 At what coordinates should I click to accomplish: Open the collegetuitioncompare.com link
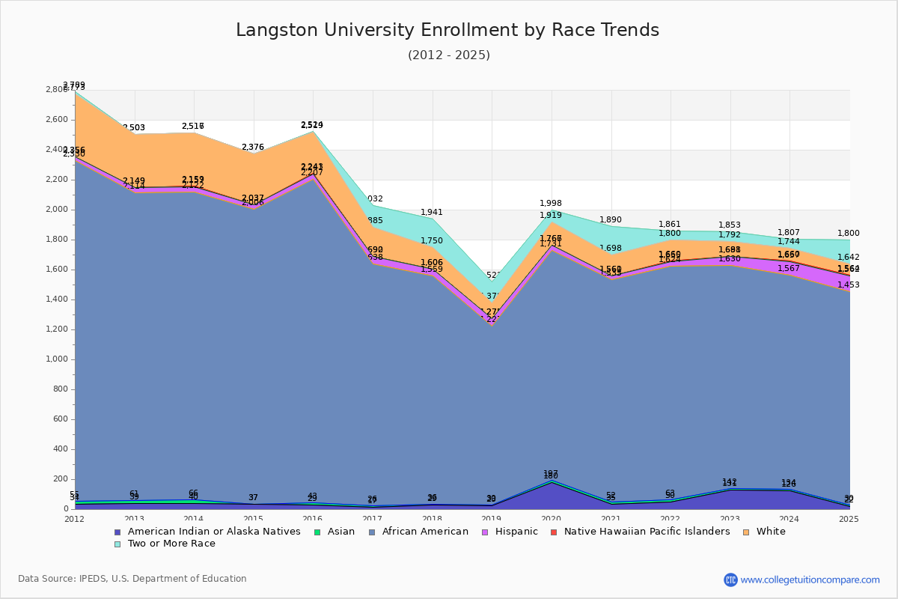810,580
